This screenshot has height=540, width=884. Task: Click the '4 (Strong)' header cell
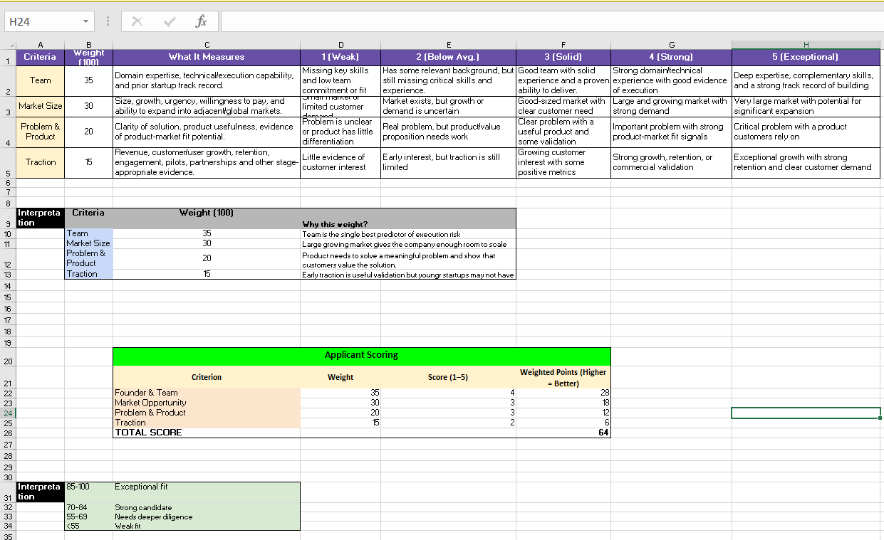pos(671,57)
